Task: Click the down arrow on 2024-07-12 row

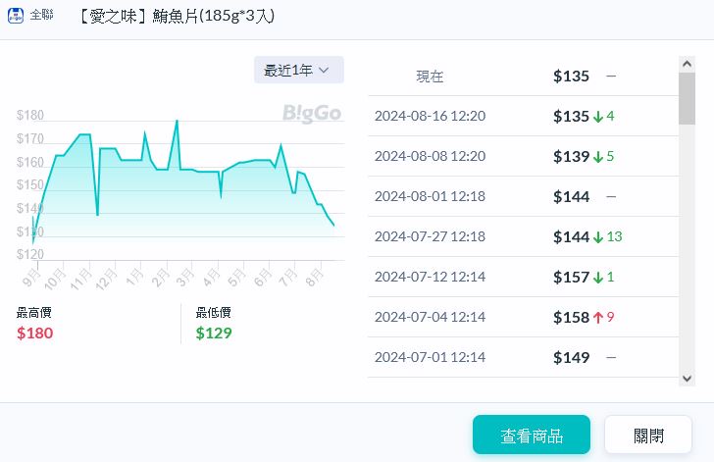Action: [598, 278]
